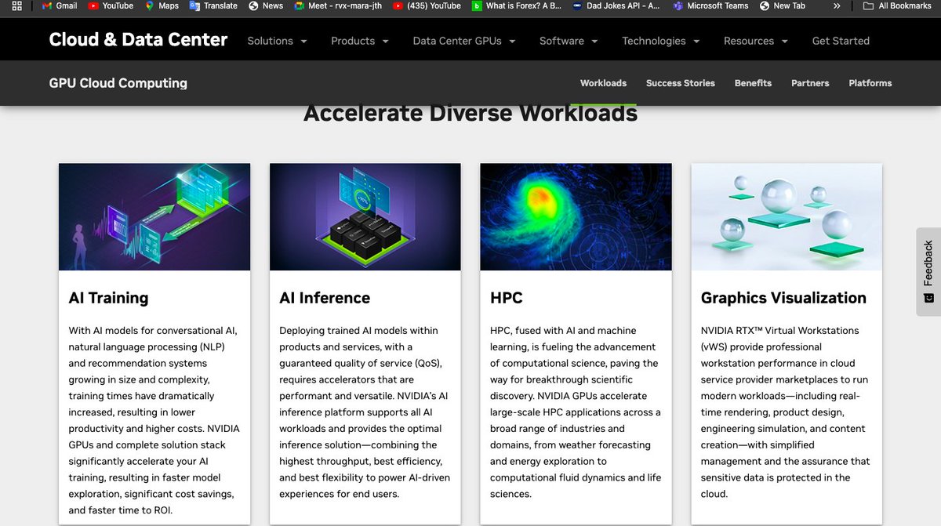Click the HPC description paragraph
941x526 pixels.
click(576, 412)
